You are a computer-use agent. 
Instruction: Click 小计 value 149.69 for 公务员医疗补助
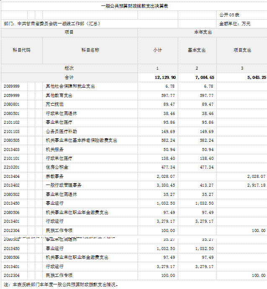coord(168,132)
